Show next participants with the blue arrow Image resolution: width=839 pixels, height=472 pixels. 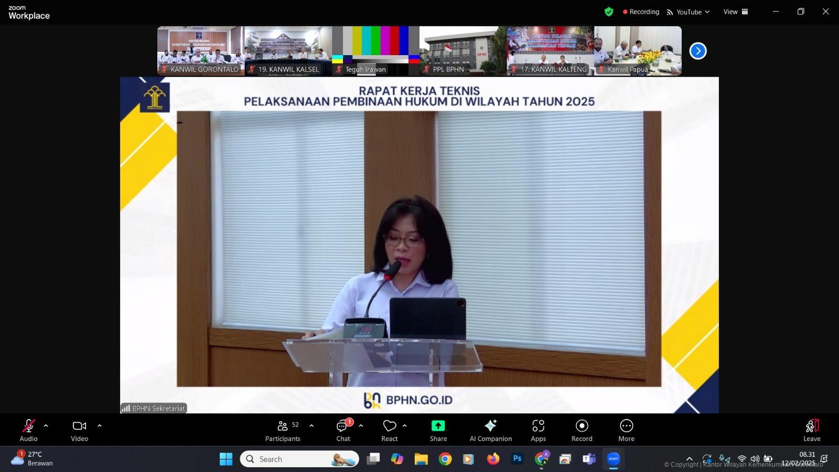(x=698, y=51)
